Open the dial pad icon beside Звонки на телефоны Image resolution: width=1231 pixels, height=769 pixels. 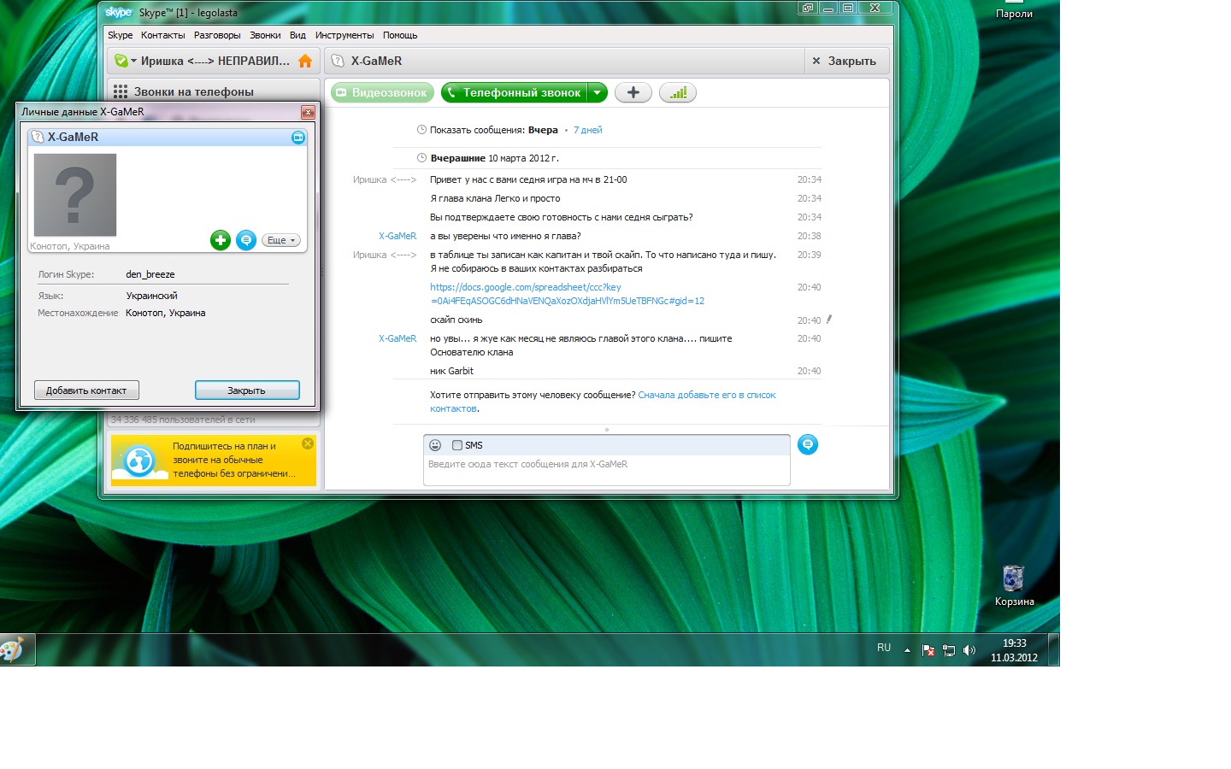[x=121, y=91]
